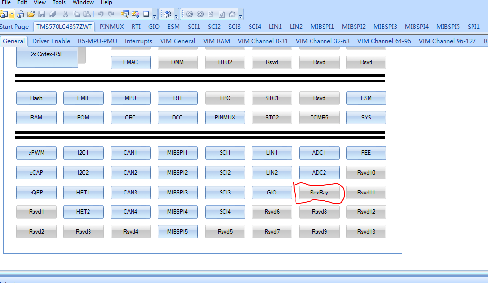Image resolution: width=488 pixels, height=283 pixels.
Task: Click the EMIF module button
Action: tap(83, 98)
